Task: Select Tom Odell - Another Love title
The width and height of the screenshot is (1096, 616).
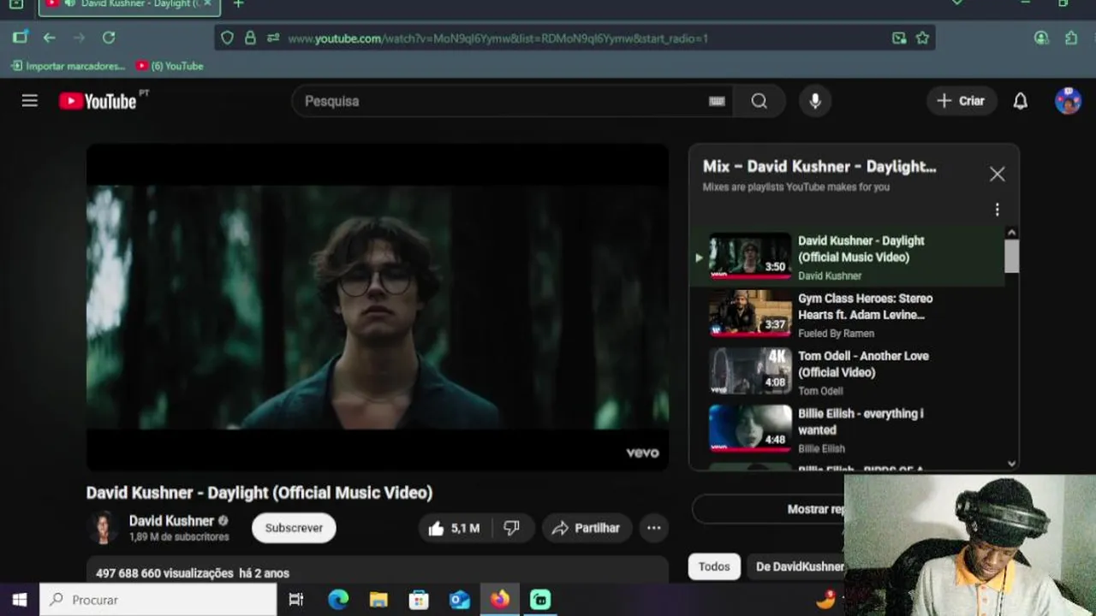Action: [x=863, y=364]
